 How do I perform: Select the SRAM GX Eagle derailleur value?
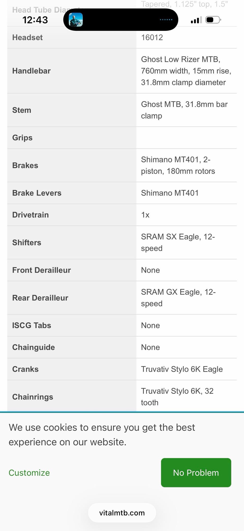tap(178, 298)
